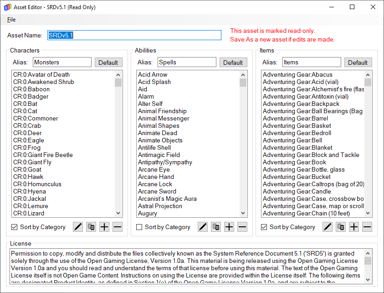The width and height of the screenshot is (384, 293).
Task: Select Adventuring Gear:Candle in the Items list
Action: click(313, 192)
